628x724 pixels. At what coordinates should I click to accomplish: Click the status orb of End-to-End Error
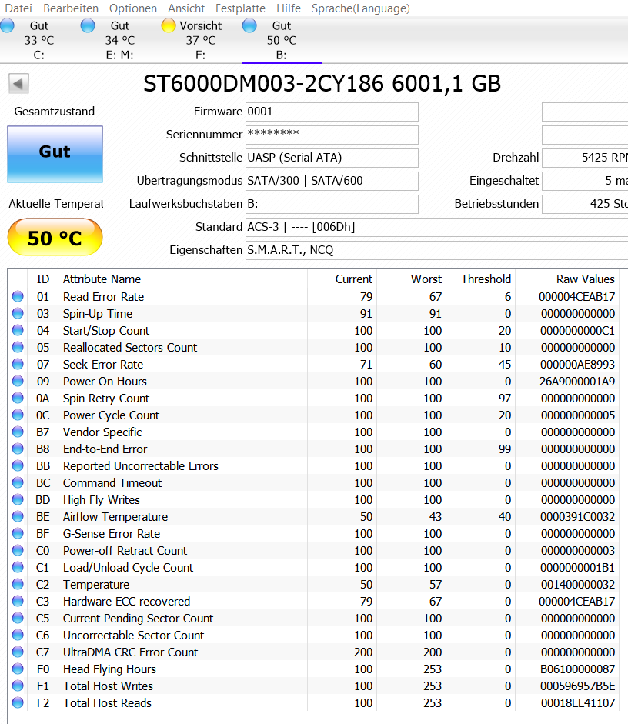pos(18,449)
